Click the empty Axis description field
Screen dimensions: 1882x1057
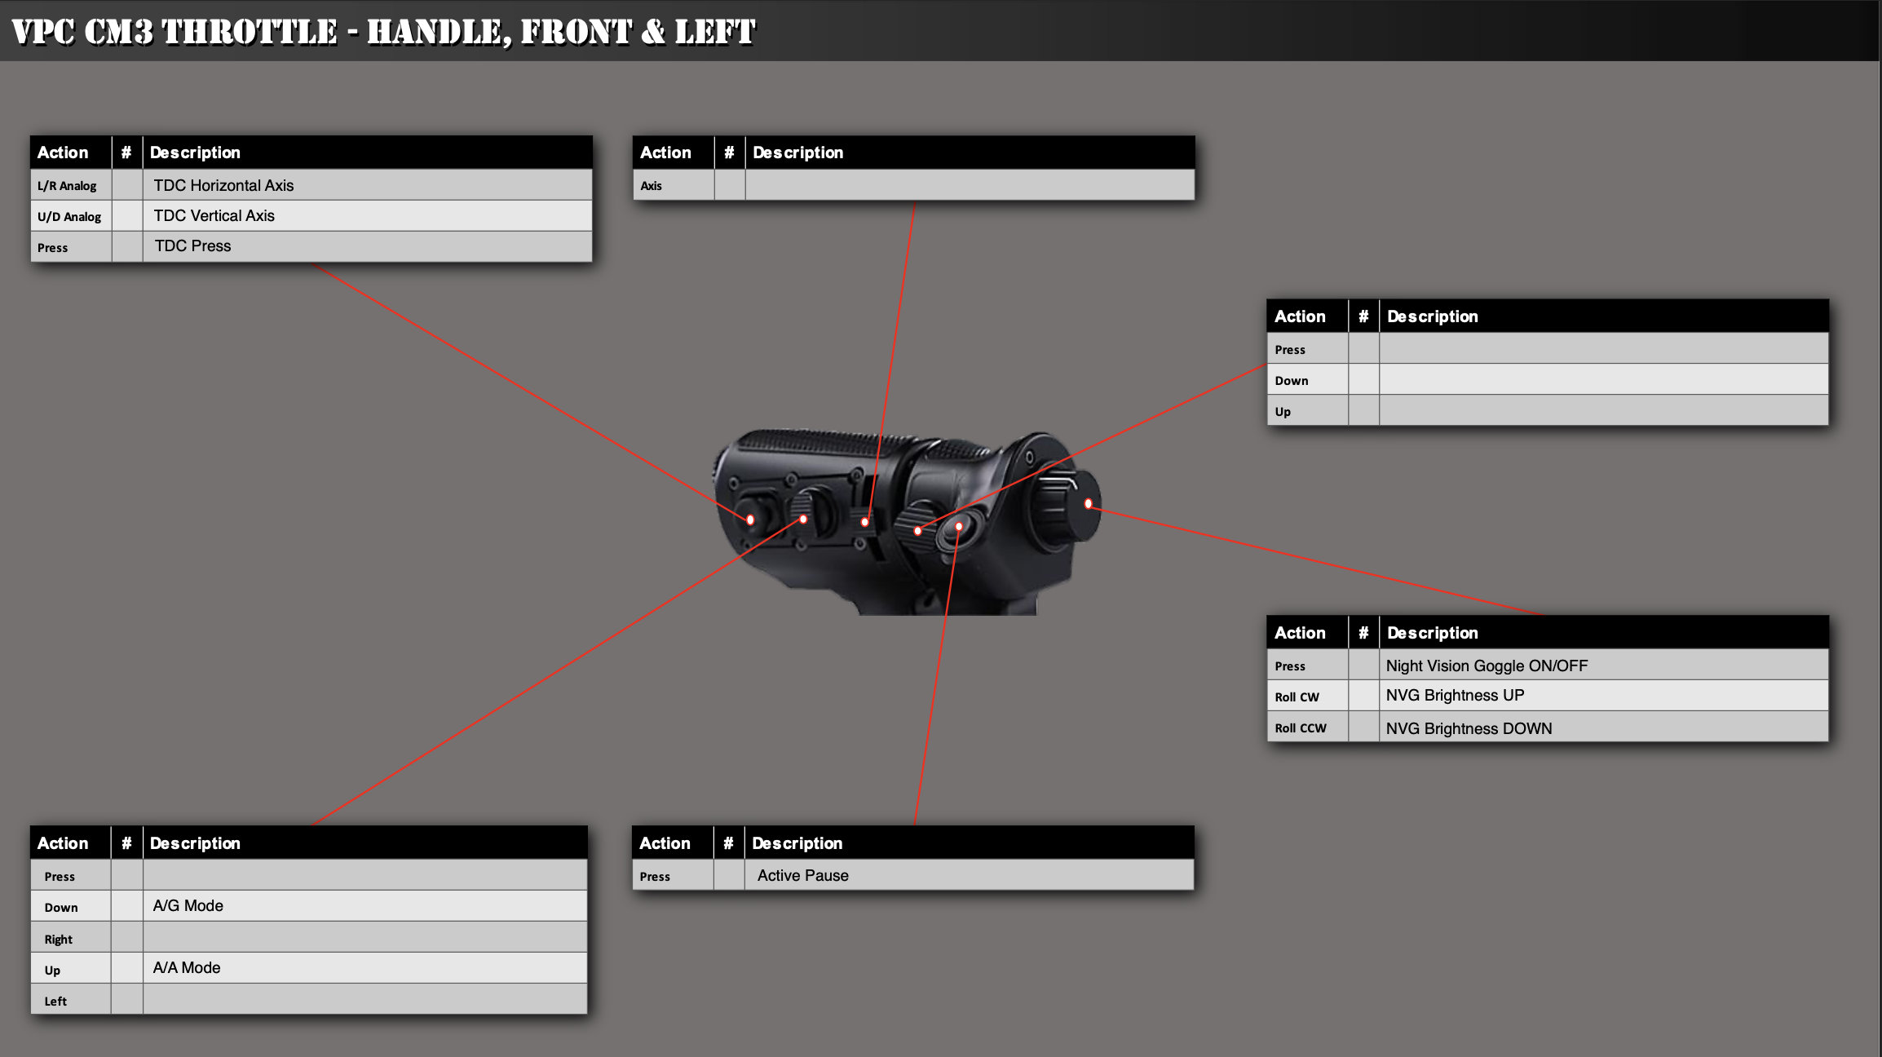click(969, 185)
